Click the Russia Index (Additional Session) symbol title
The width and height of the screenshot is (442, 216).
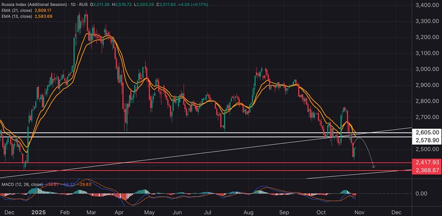(x=34, y=4)
